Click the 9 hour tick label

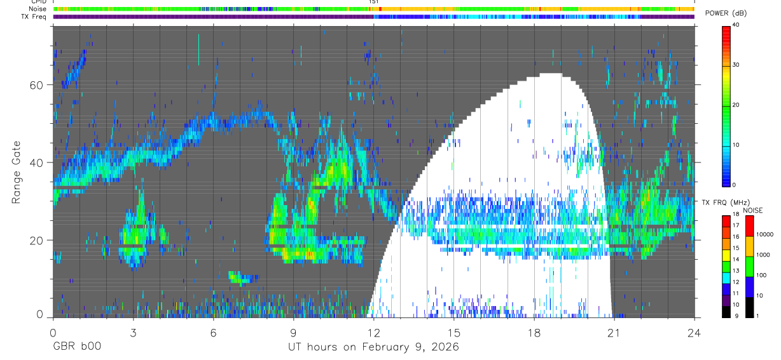click(293, 332)
